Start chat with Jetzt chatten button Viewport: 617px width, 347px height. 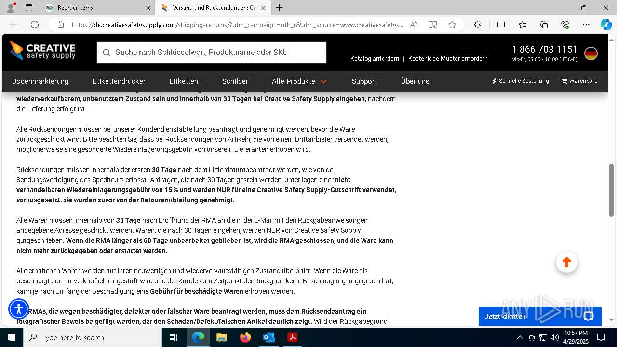(540, 316)
